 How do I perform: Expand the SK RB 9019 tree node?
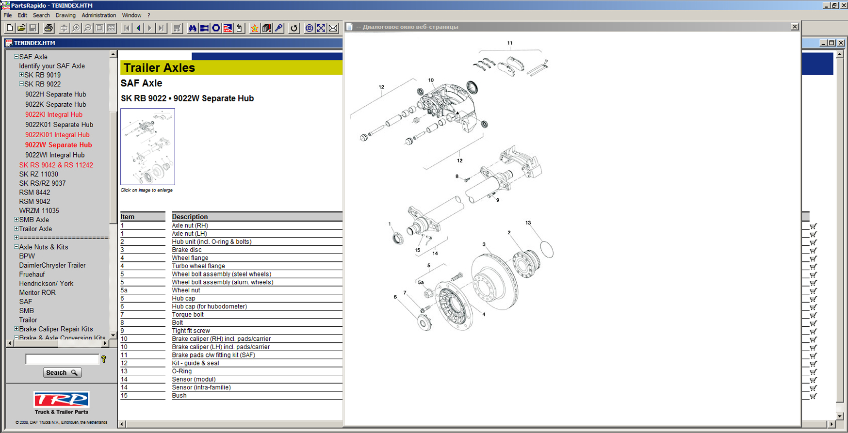click(21, 75)
